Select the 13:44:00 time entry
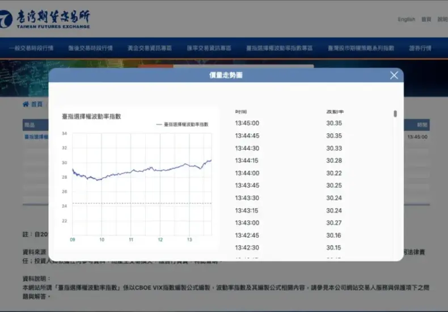 click(247, 173)
